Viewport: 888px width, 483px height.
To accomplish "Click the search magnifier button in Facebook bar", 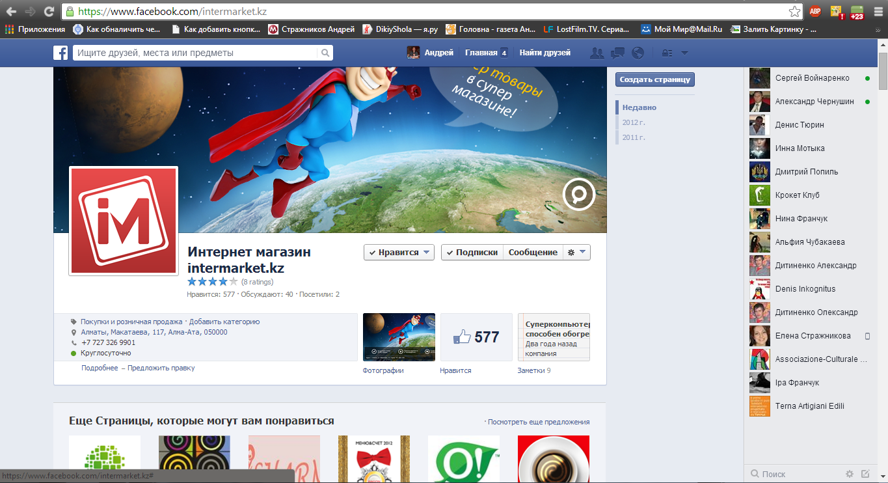I will coord(326,53).
